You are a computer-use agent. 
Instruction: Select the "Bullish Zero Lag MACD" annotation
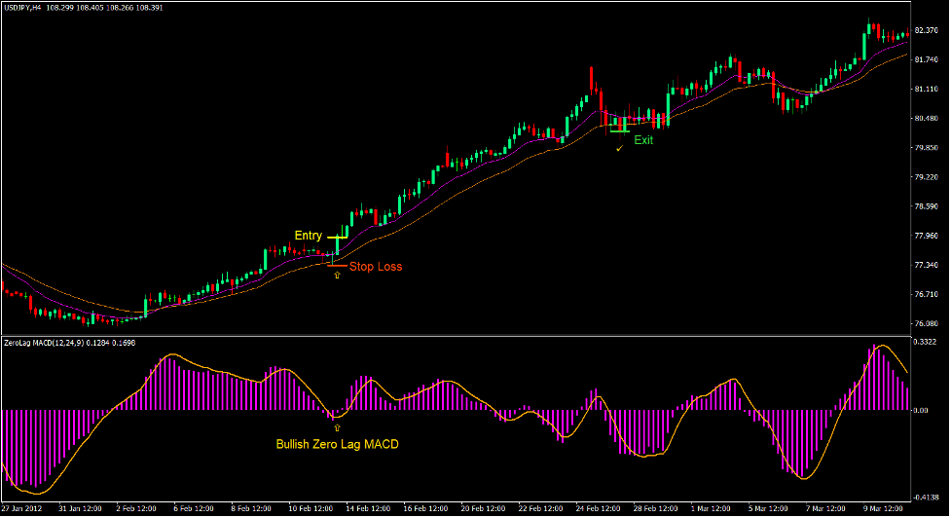point(337,445)
